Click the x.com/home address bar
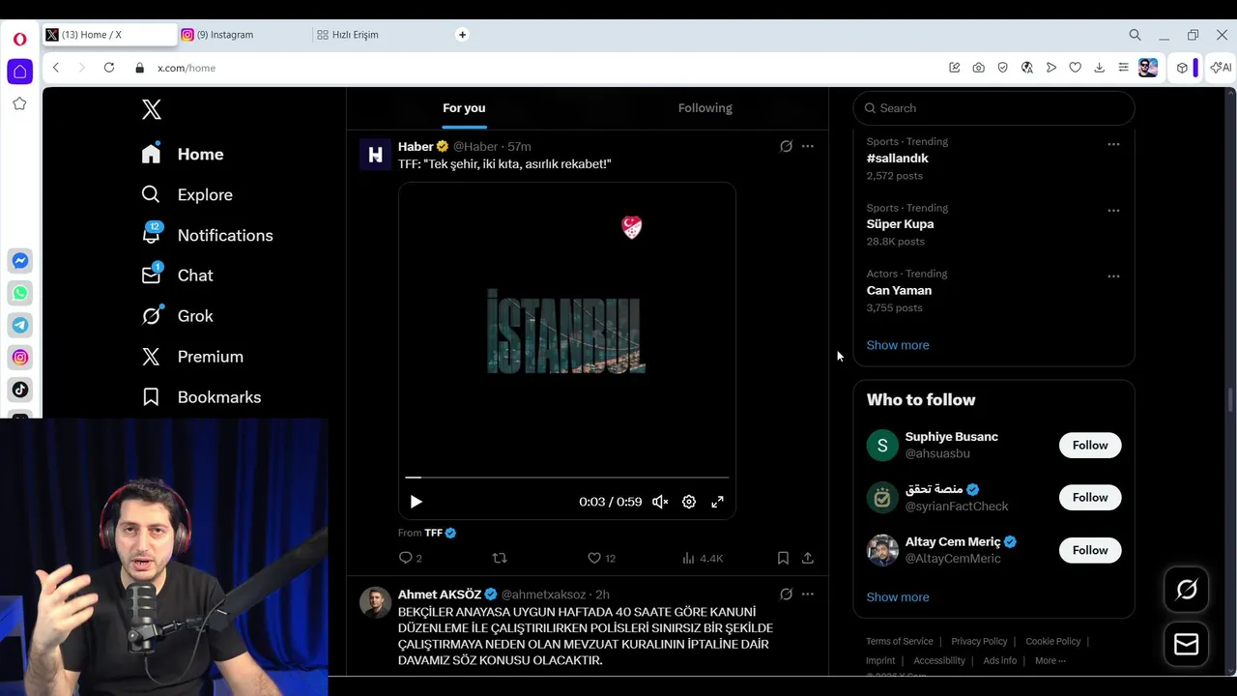1237x696 pixels. 187,69
